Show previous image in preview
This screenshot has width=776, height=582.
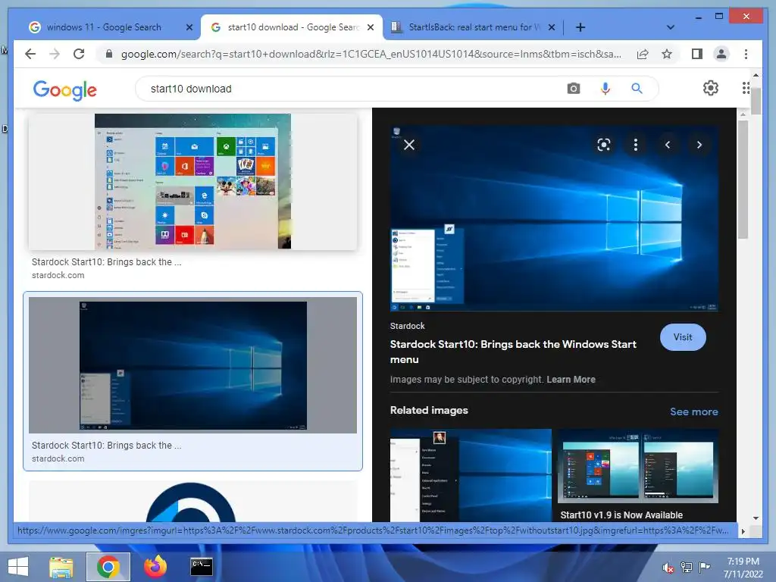668,145
